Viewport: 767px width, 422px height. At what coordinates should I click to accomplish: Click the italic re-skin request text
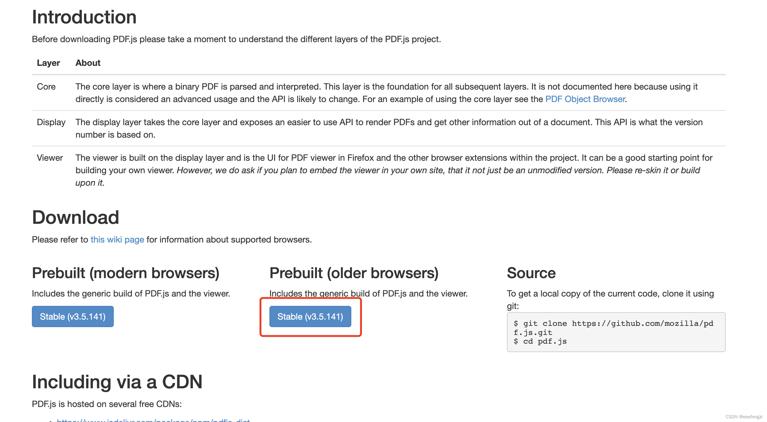388,176
